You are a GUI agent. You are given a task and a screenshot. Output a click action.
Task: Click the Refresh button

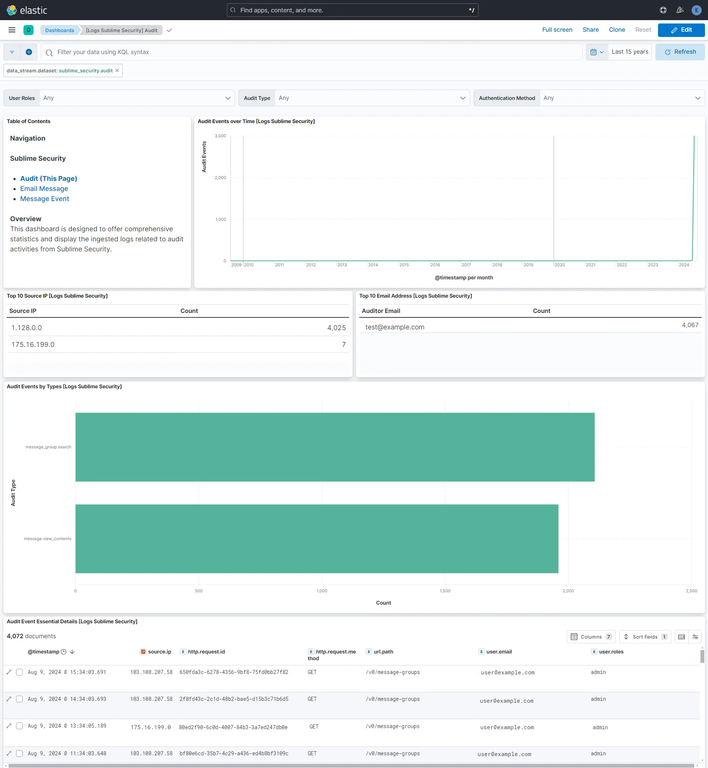point(680,52)
